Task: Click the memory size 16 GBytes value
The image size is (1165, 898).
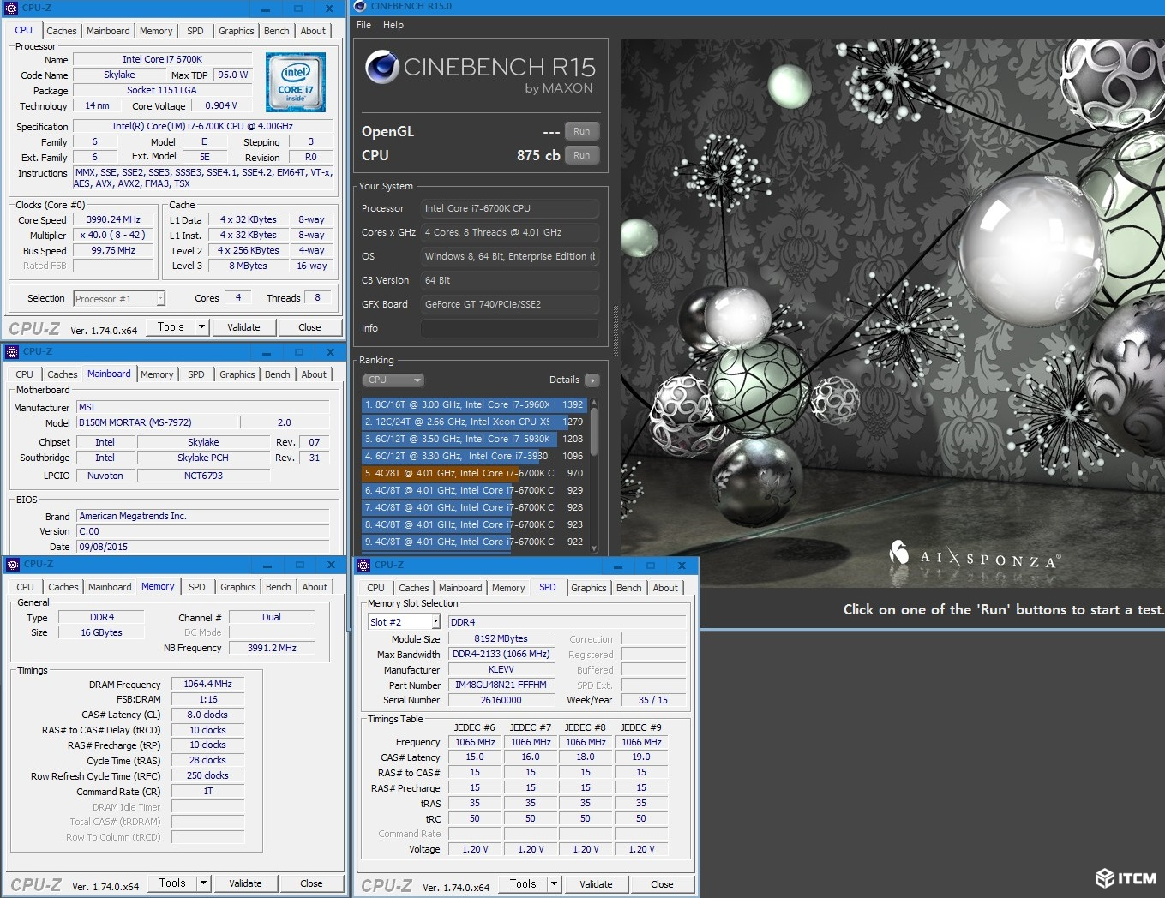Action: click(101, 632)
